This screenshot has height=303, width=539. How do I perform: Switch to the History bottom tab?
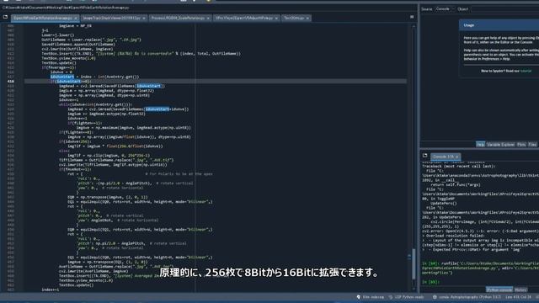coord(520,290)
